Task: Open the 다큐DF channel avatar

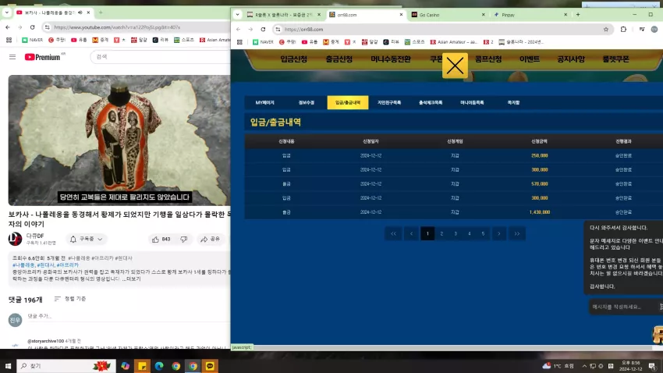Action: (x=16, y=239)
